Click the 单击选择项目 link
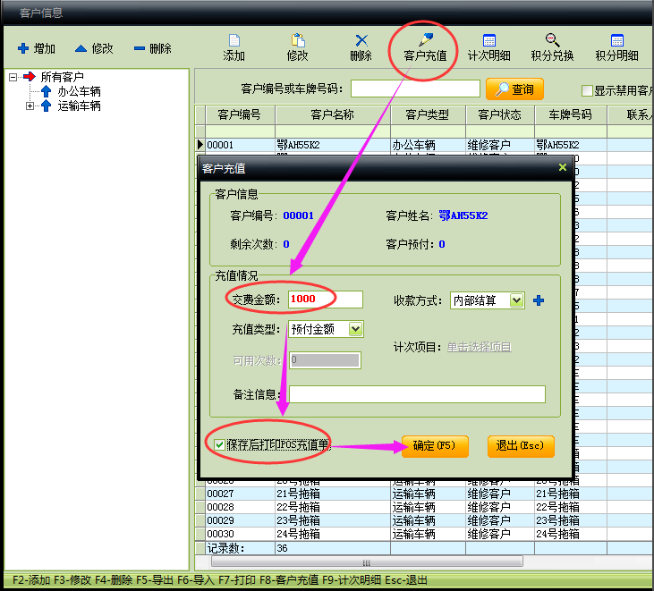This screenshot has height=591, width=654. coord(480,347)
